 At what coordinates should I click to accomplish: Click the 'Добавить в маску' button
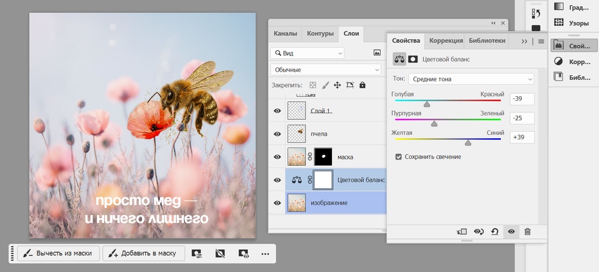(143, 253)
